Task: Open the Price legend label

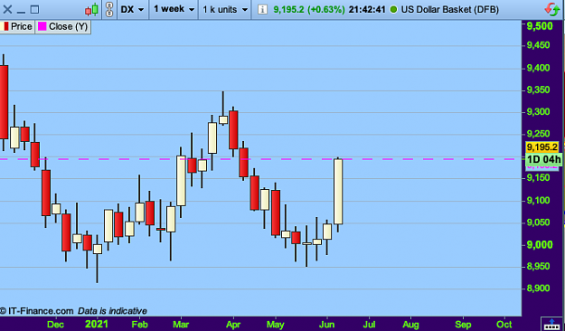Action: click(22, 27)
